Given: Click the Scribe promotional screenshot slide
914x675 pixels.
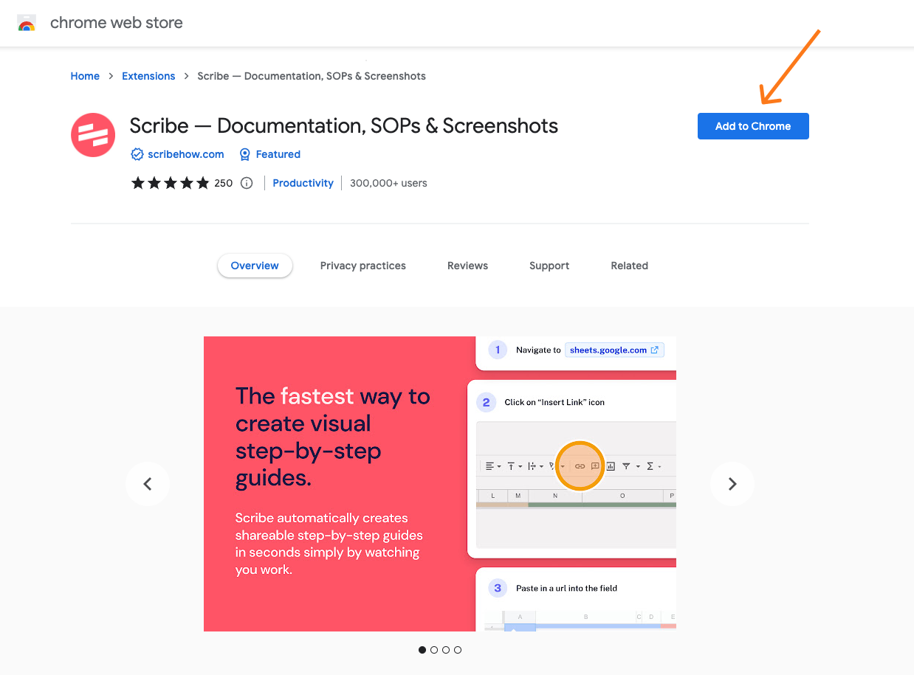Looking at the screenshot, I should click(x=440, y=484).
